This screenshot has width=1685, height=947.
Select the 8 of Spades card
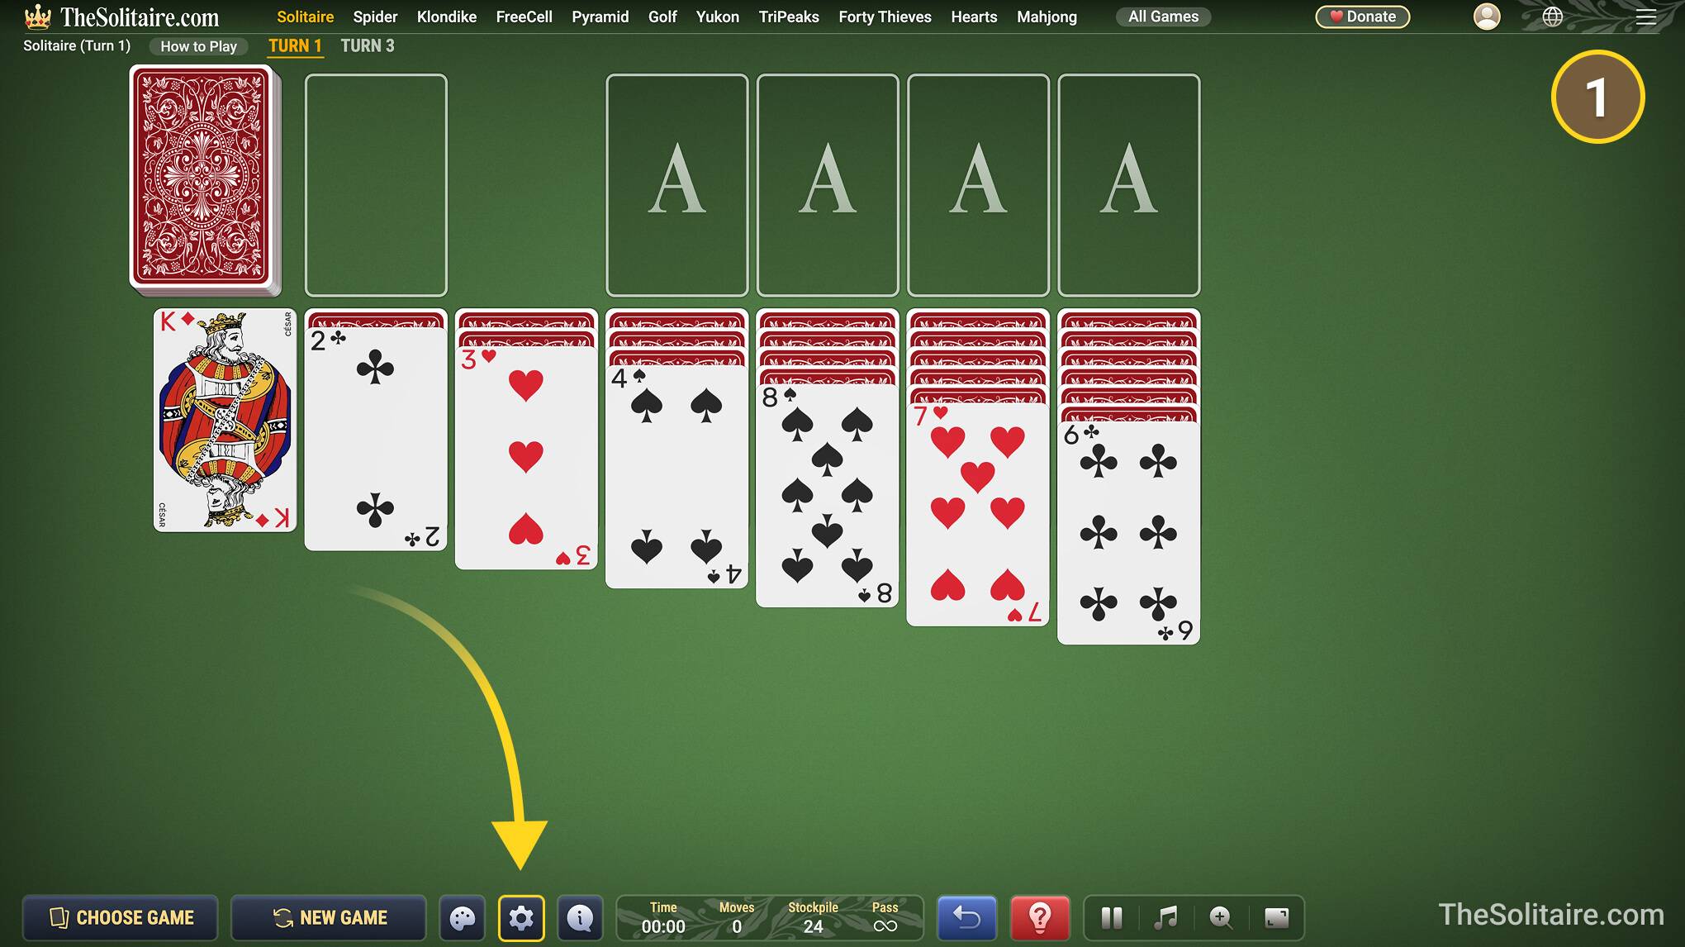(x=828, y=495)
